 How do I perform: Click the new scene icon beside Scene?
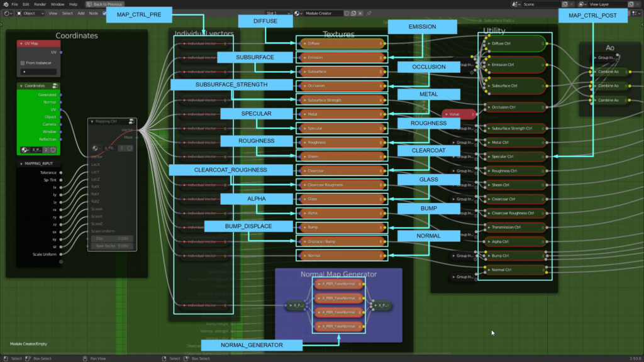[565, 4]
